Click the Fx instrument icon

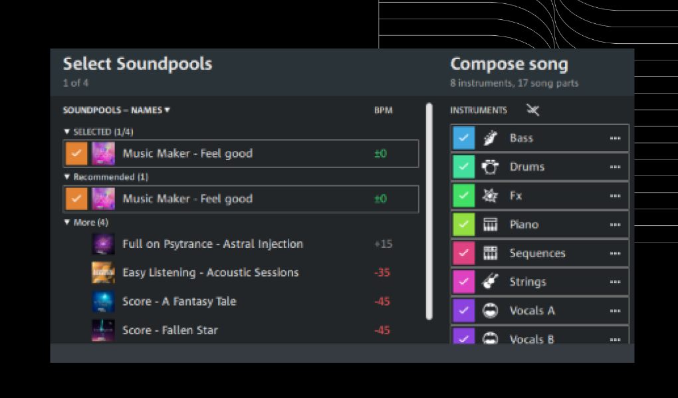click(x=491, y=195)
